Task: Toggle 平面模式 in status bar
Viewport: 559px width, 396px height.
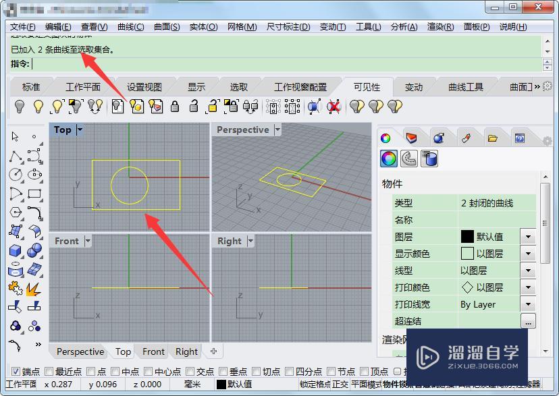Action: click(366, 385)
